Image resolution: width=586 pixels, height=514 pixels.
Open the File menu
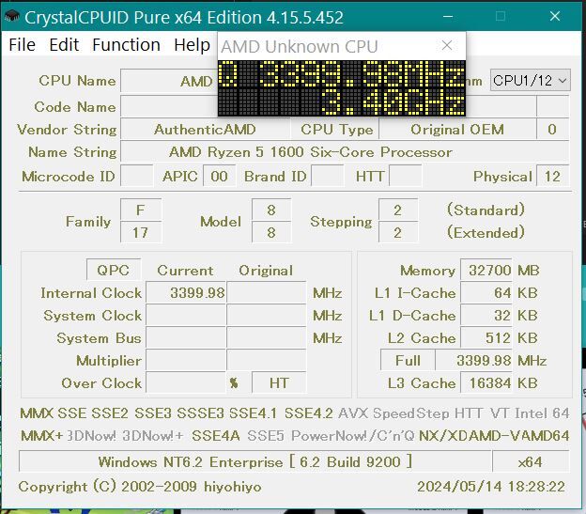click(x=22, y=45)
